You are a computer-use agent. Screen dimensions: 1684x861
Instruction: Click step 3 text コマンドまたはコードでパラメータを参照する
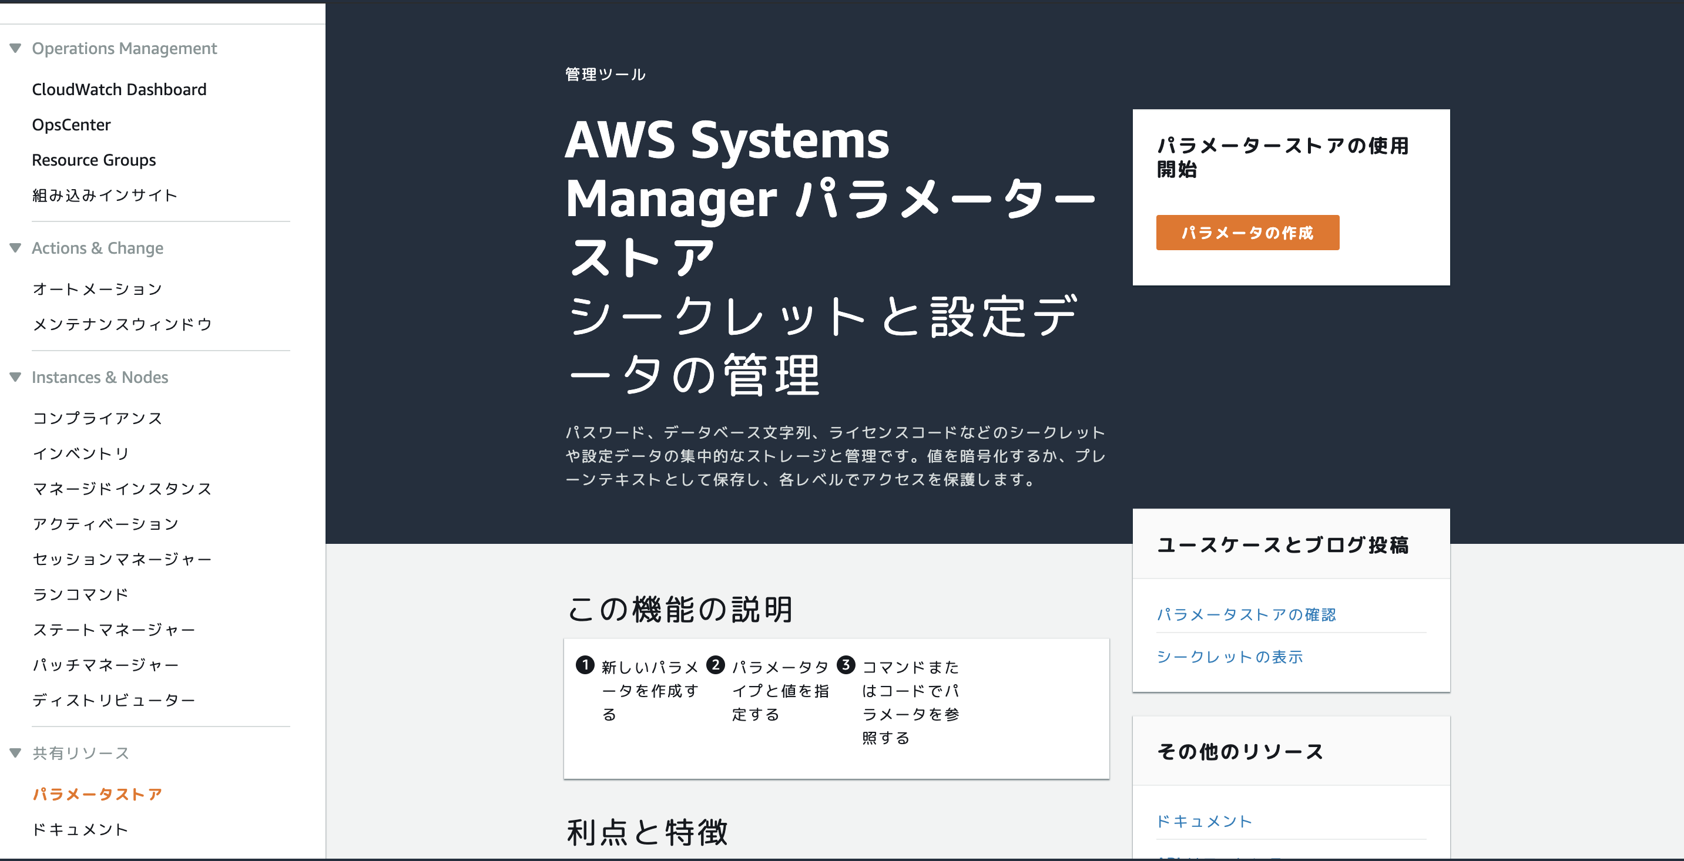(911, 702)
